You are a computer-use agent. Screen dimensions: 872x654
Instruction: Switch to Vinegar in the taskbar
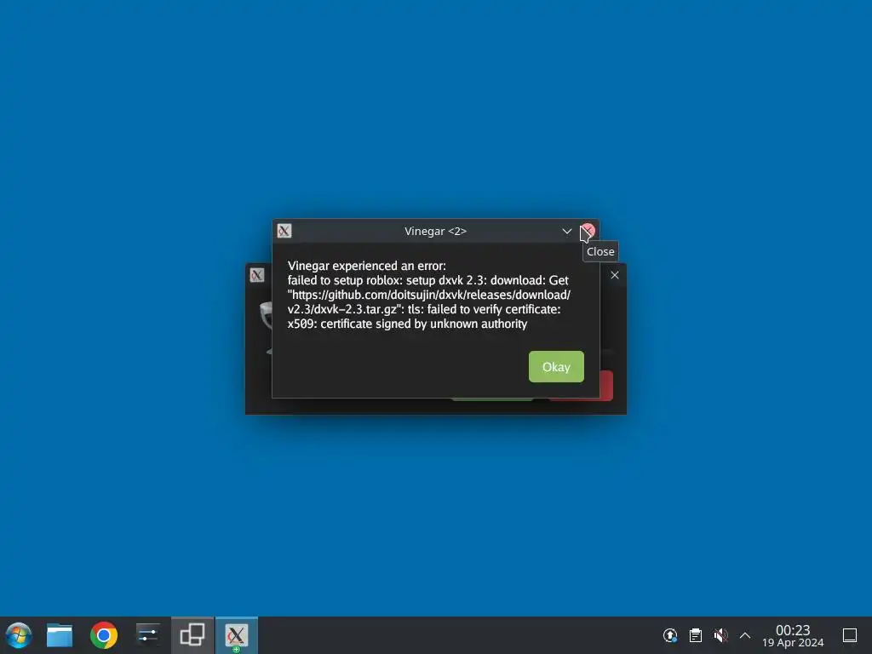point(237,635)
